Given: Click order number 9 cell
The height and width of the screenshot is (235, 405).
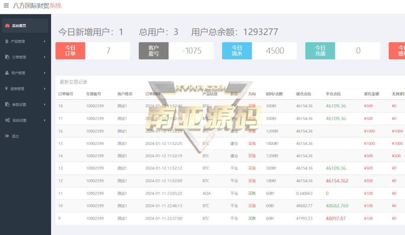Looking at the screenshot, I should click(x=59, y=218).
